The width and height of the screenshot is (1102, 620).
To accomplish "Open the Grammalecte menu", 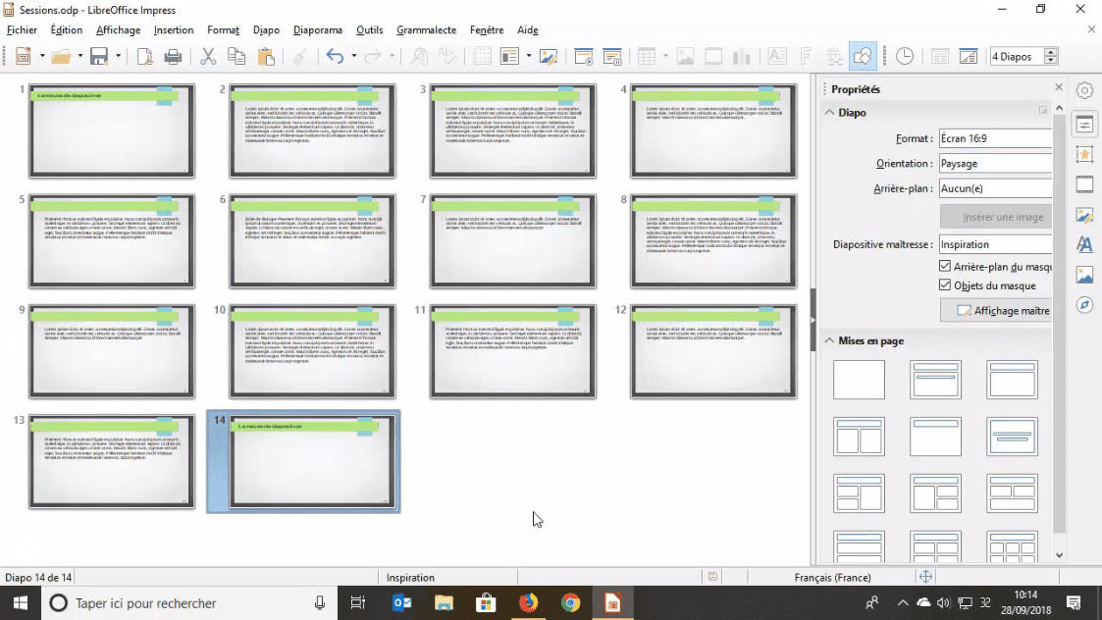I will pyautogui.click(x=426, y=29).
